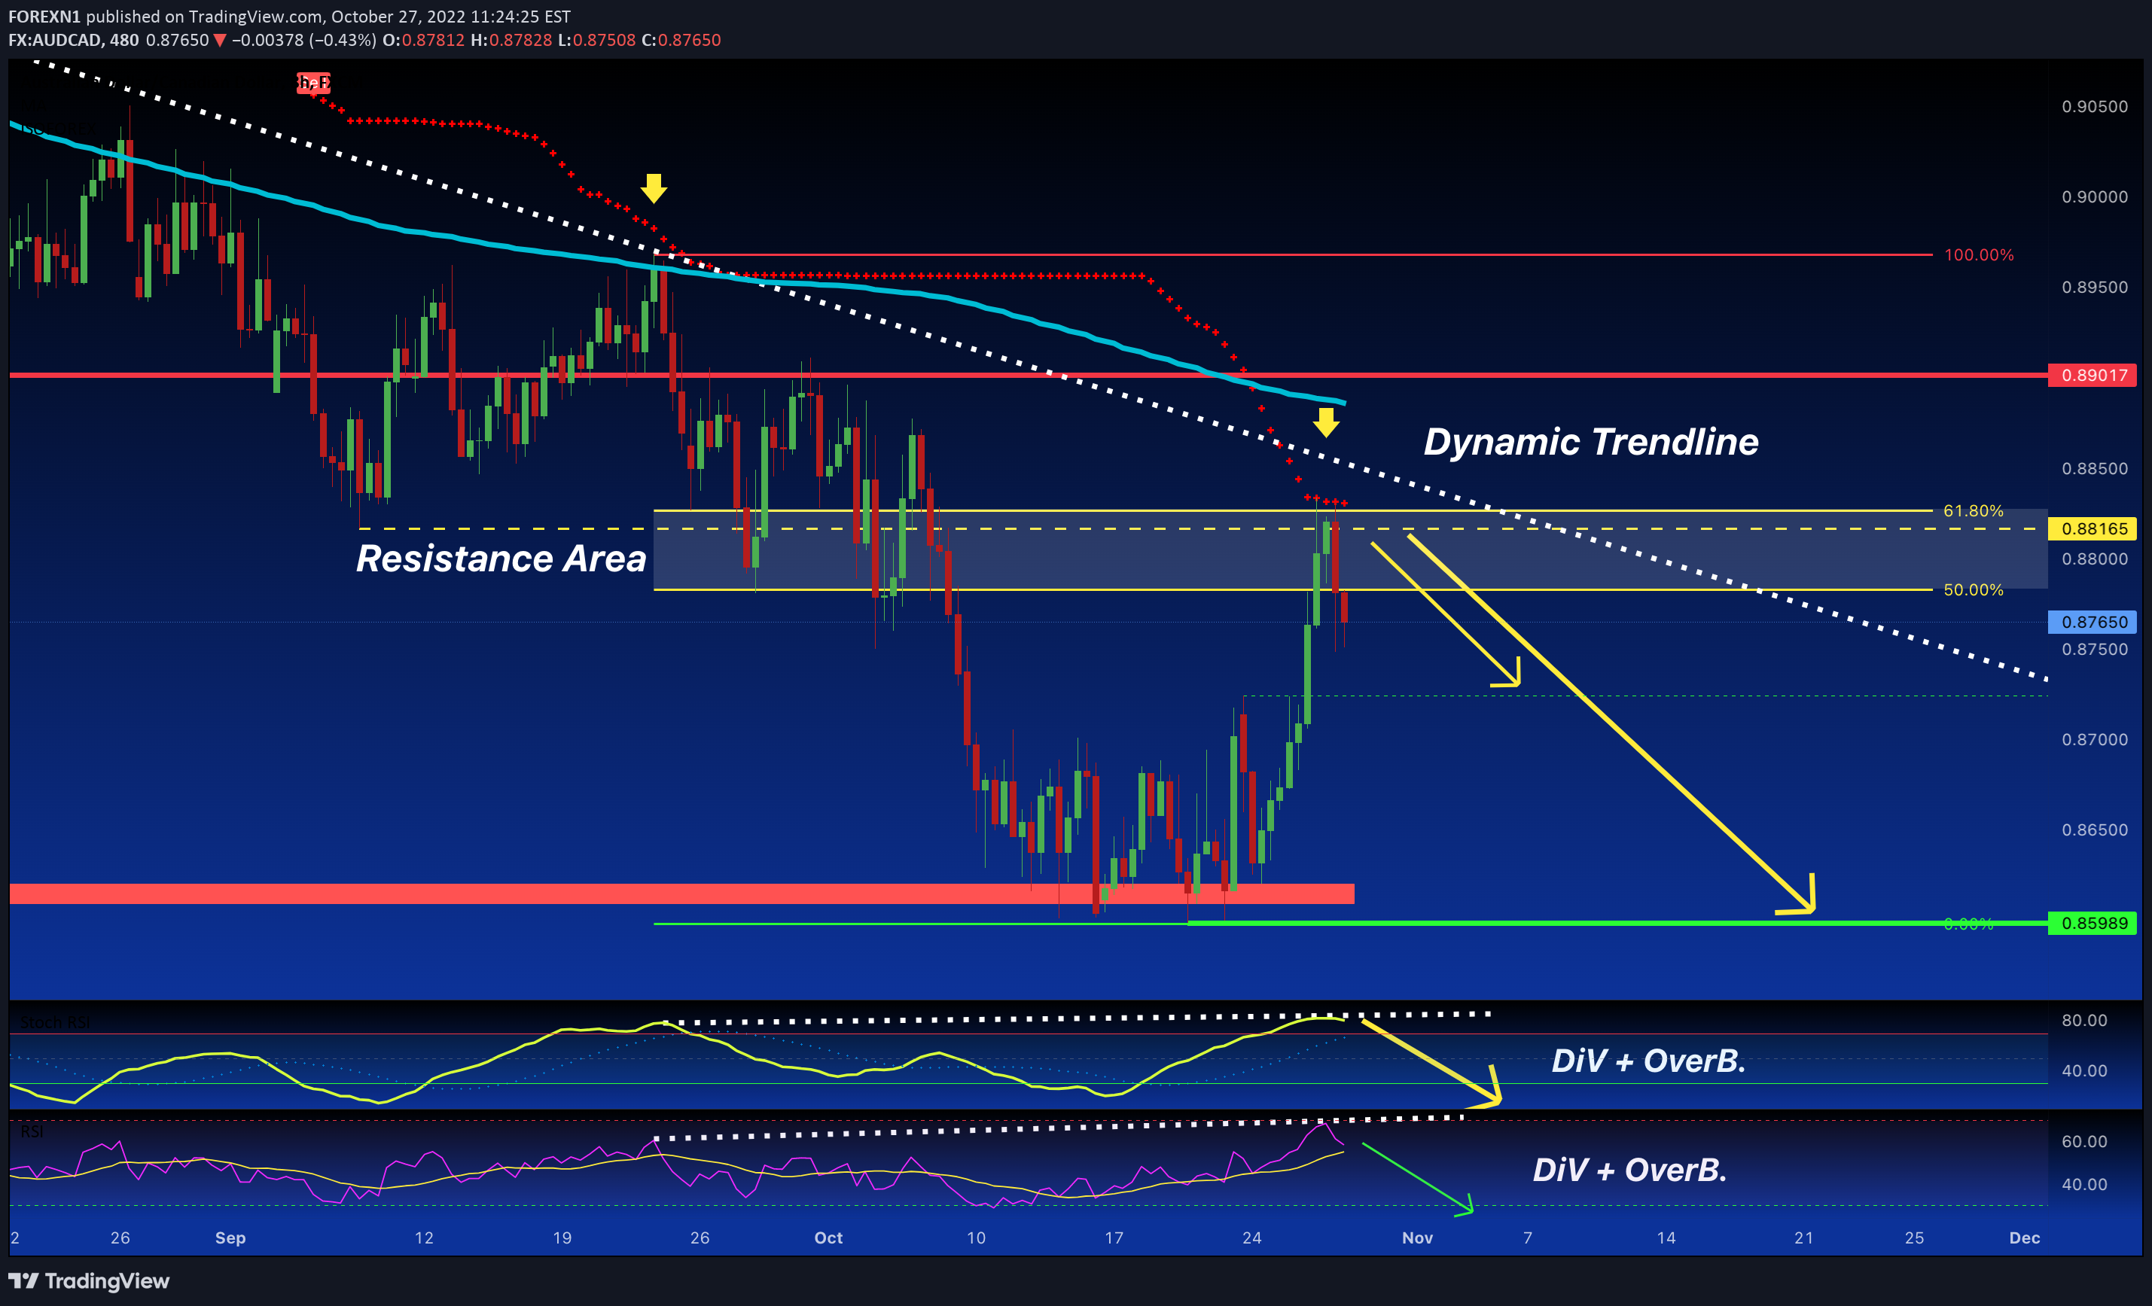Click the 0.00% Fibonacci level label
This screenshot has width=2152, height=1306.
pos(1968,924)
